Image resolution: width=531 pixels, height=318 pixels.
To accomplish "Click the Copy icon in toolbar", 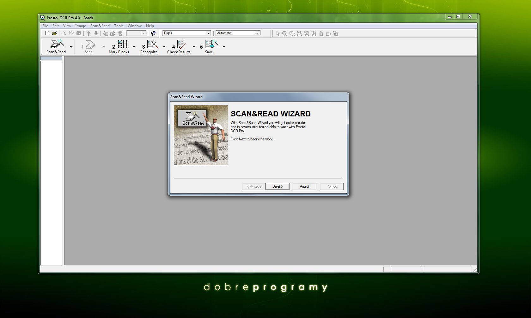I will (x=71, y=33).
